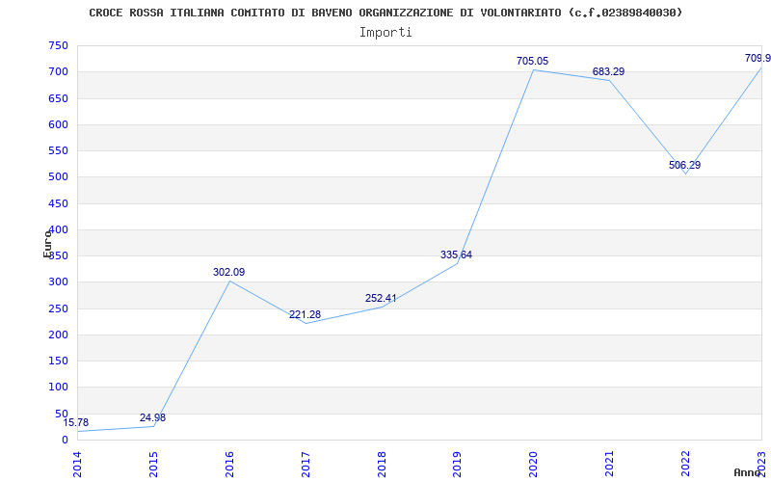Click the 650 y-axis value
Viewport: 771px width, 482px height.
coord(58,98)
